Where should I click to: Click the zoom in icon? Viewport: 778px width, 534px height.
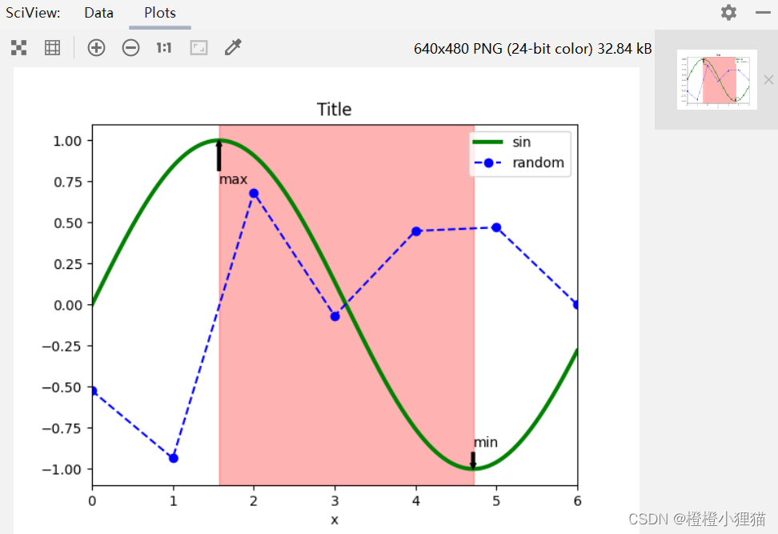[96, 48]
